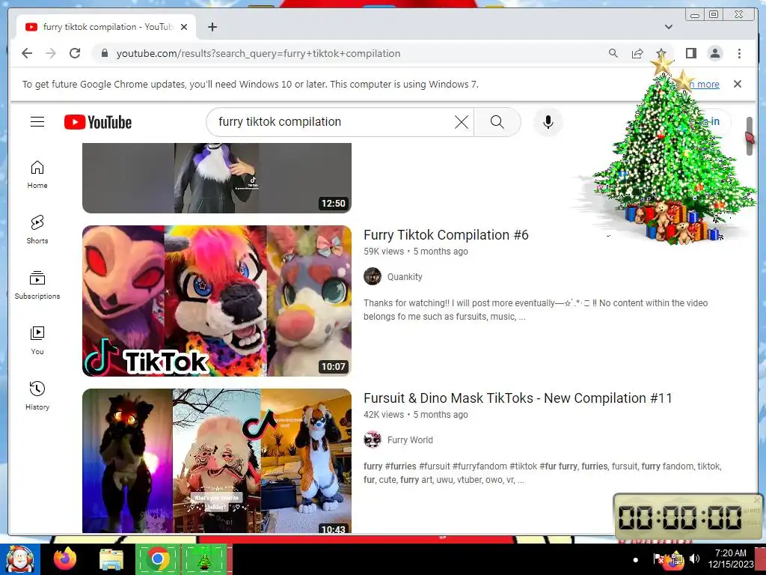The height and width of the screenshot is (575, 766).
Task: Open the Furry World channel link
Action: coord(410,440)
